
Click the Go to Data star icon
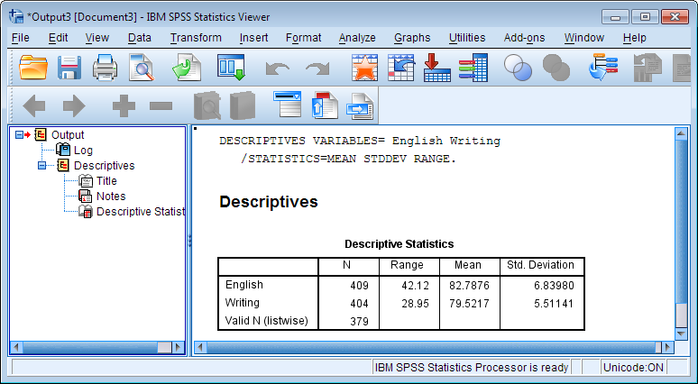pos(364,68)
